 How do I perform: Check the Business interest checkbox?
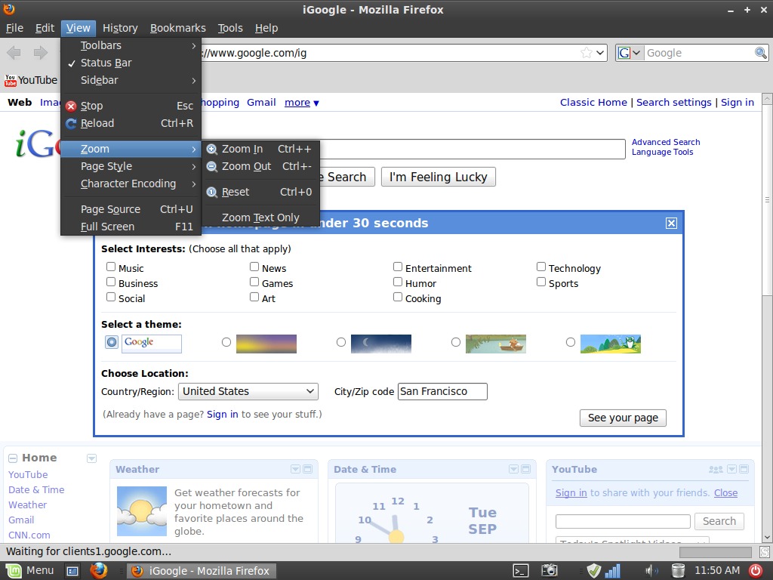(111, 282)
